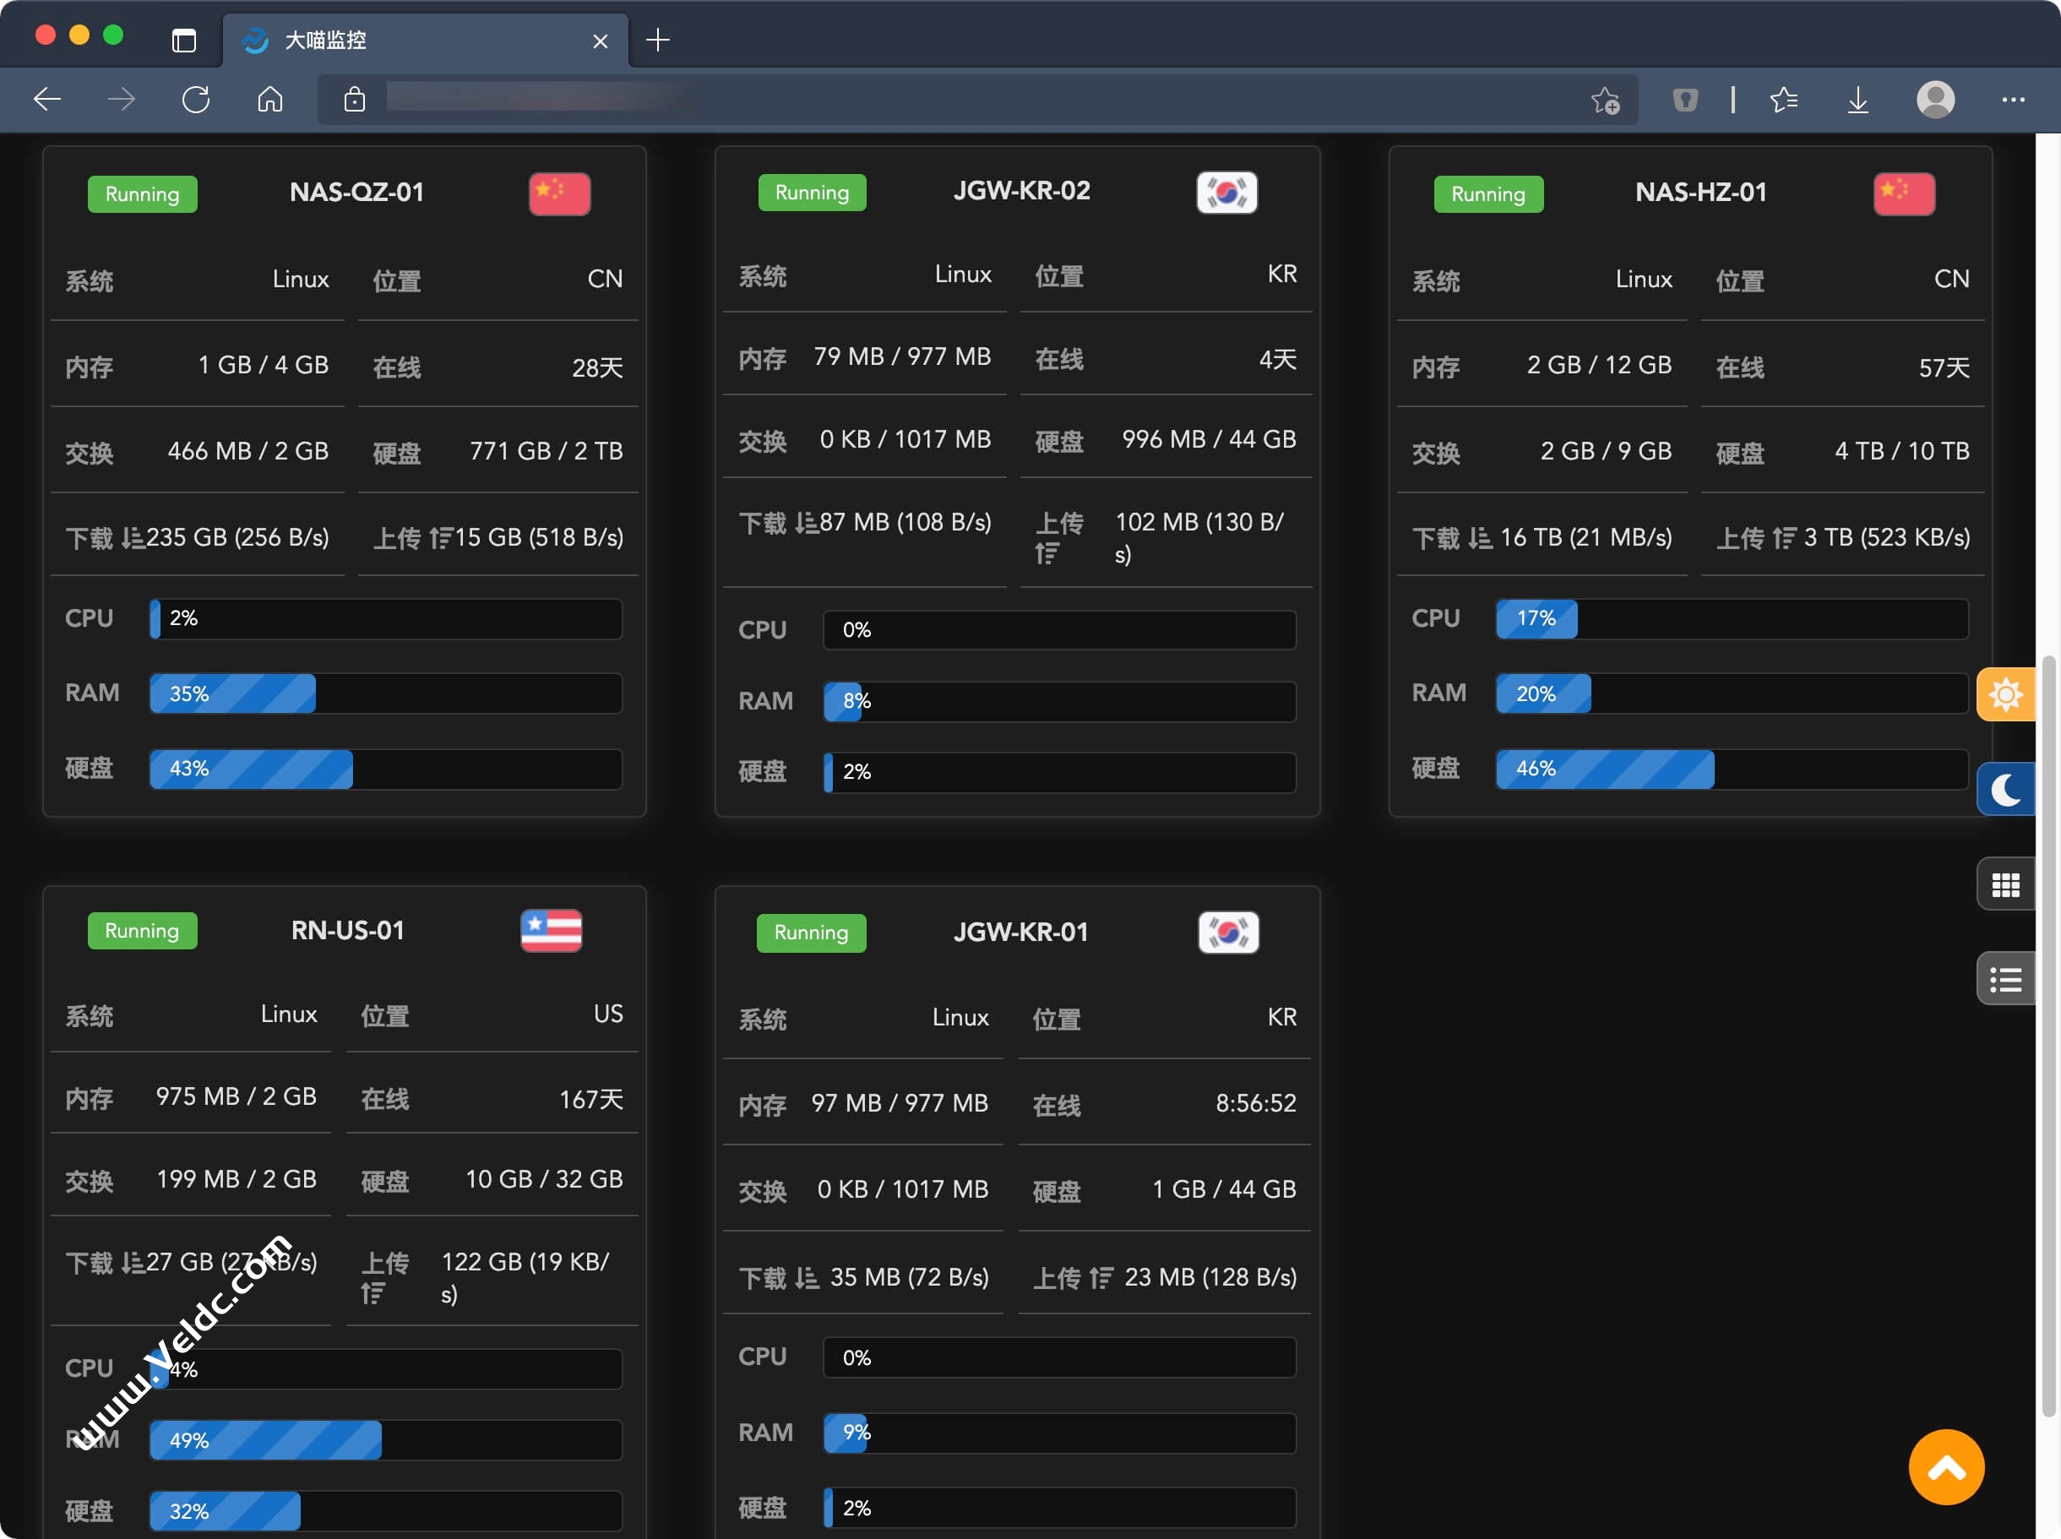
Task: Click the JGW-KR-02 Korean flag icon
Action: point(1226,192)
